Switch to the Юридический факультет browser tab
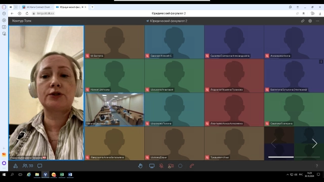This screenshot has height=182, width=324. [71, 7]
